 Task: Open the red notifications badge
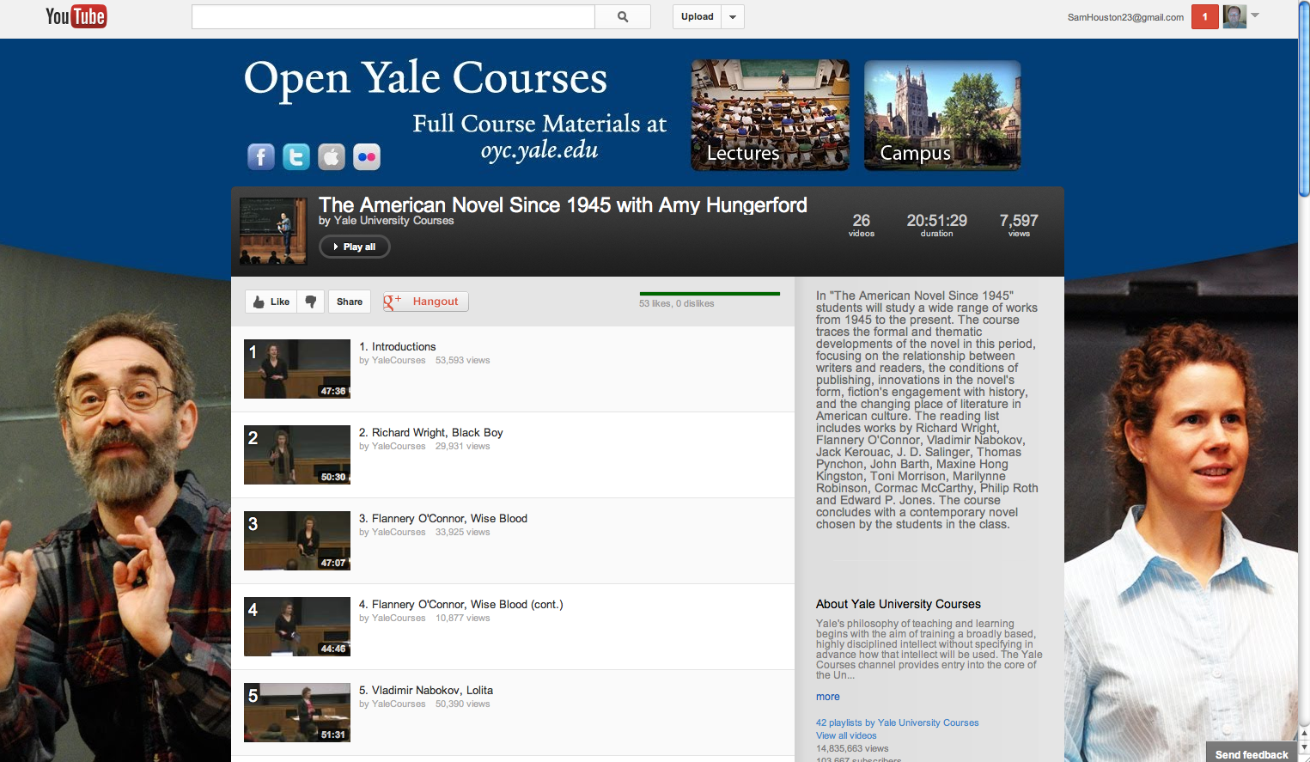pos(1204,16)
